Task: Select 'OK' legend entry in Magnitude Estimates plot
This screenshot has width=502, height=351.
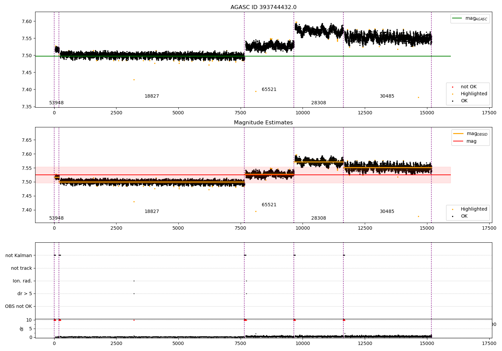Action: (x=464, y=216)
